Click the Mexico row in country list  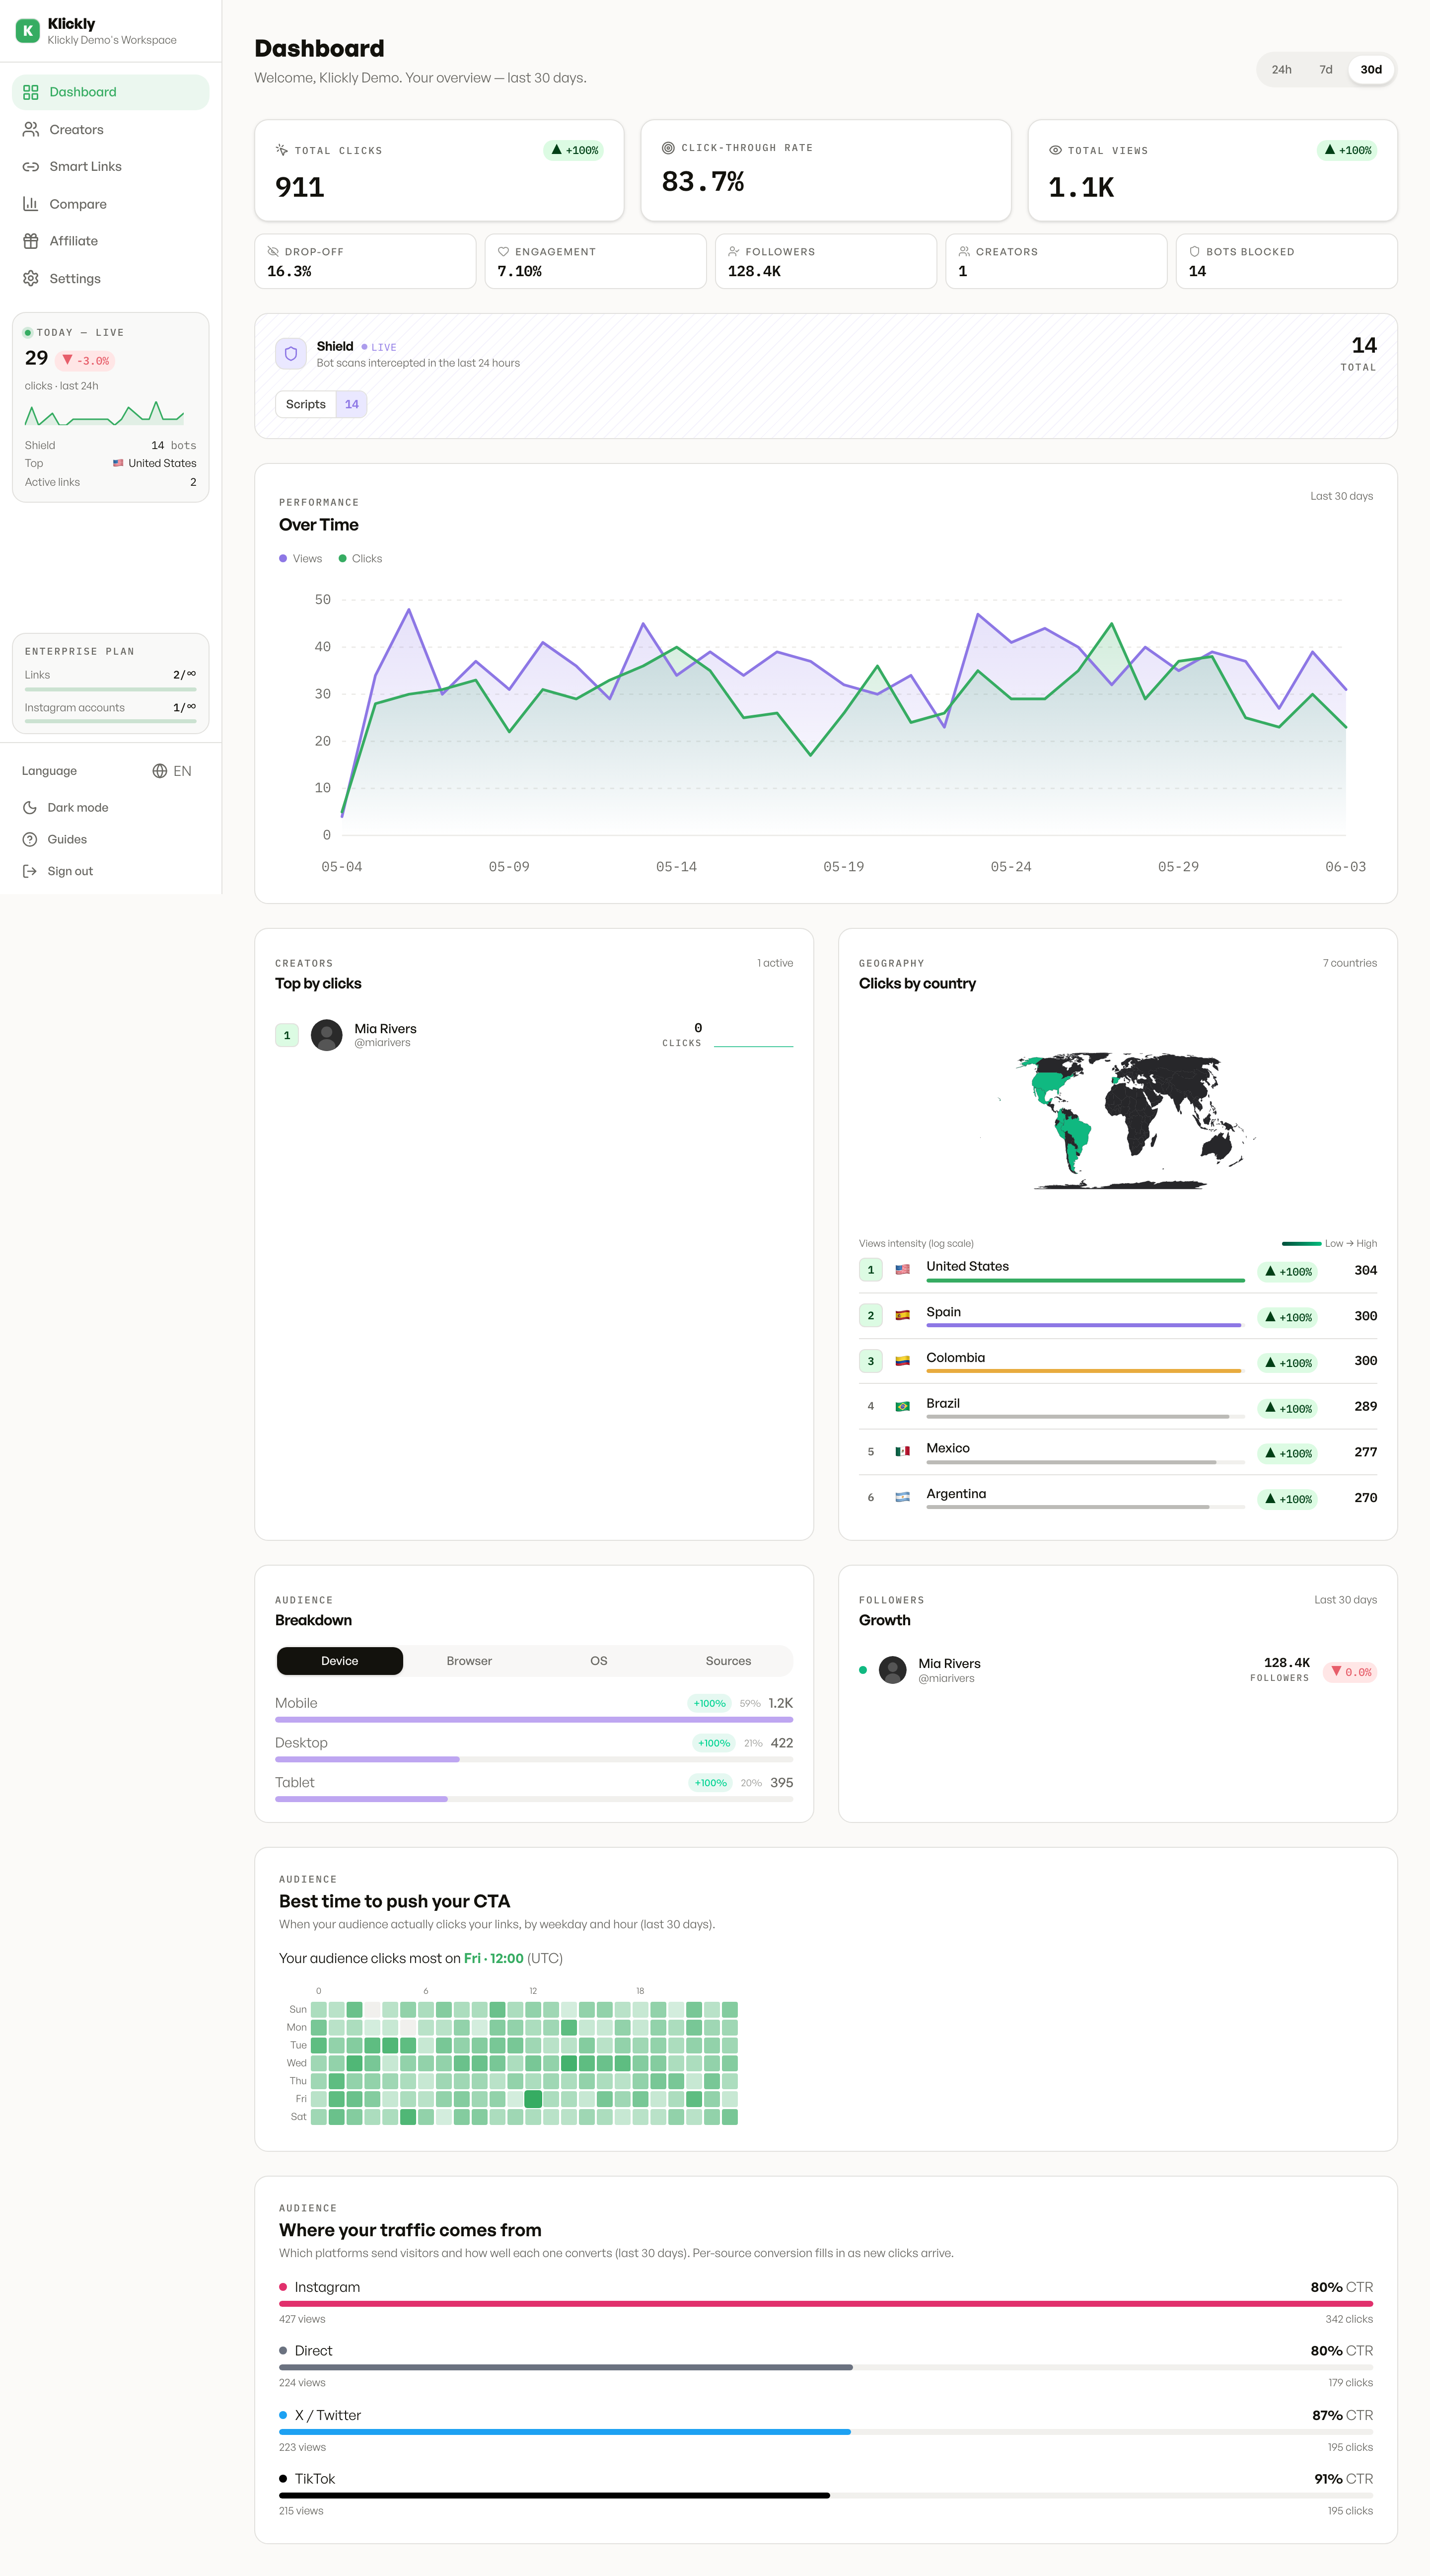click(x=1117, y=1453)
